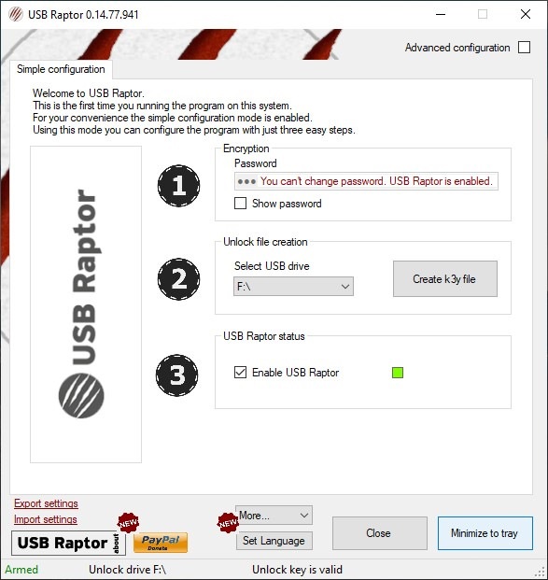Image resolution: width=548 pixels, height=580 pixels.
Task: Switch to the Simple configuration tab
Action: [61, 69]
